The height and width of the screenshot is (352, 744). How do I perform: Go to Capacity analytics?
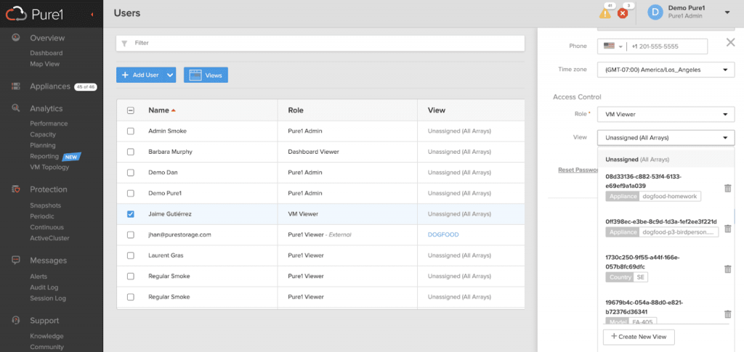pos(43,134)
